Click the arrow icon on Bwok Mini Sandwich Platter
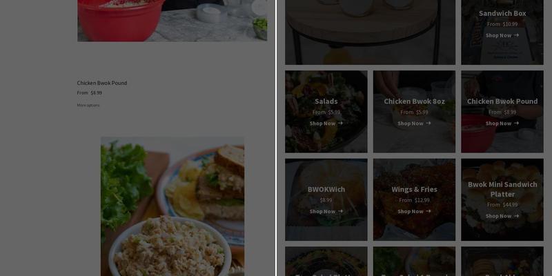The width and height of the screenshot is (552, 276). point(516,216)
